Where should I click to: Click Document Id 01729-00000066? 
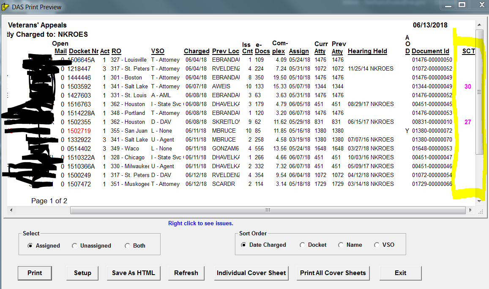point(432,184)
